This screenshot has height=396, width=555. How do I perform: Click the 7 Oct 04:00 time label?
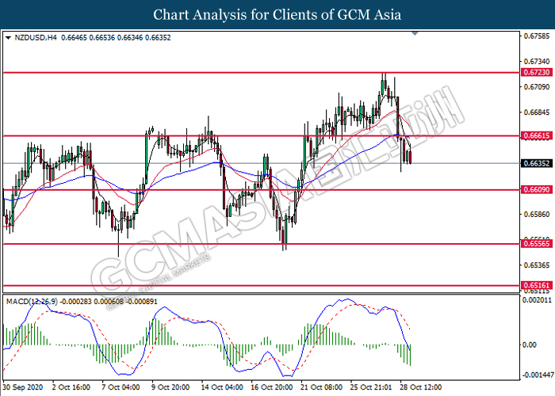[x=121, y=387]
